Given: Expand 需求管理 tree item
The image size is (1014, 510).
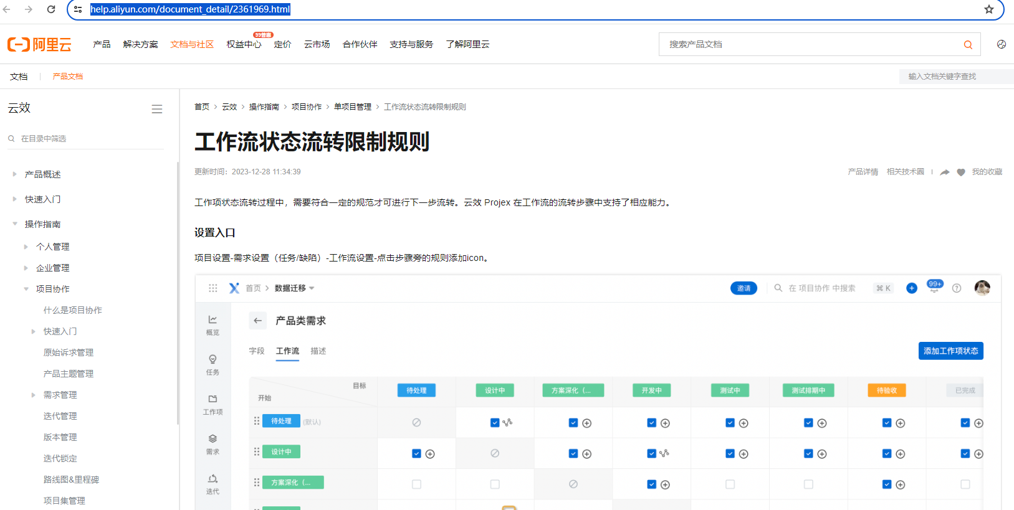Looking at the screenshot, I should tap(33, 395).
